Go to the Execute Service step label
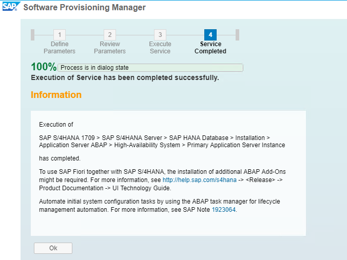Screen dimensions: 347x260 pos(160,48)
